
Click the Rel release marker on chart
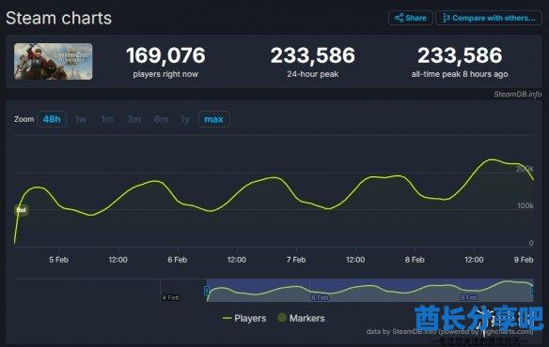coord(22,210)
